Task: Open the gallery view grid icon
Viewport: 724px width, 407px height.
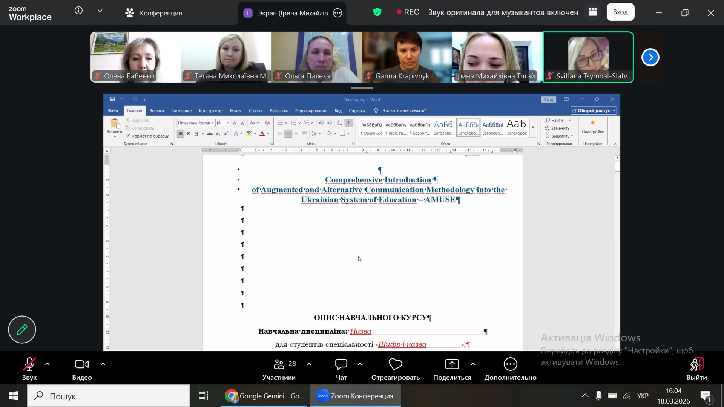Action: tap(592, 12)
